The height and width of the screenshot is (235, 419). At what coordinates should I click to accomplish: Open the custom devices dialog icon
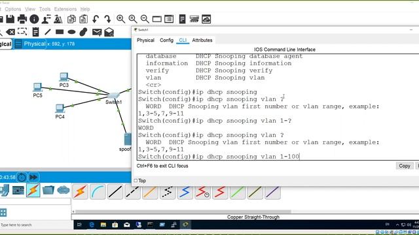169,19
